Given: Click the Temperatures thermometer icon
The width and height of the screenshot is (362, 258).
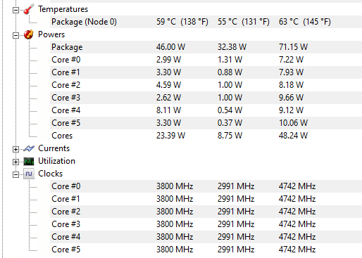Looking at the screenshot, I should tap(29, 9).
